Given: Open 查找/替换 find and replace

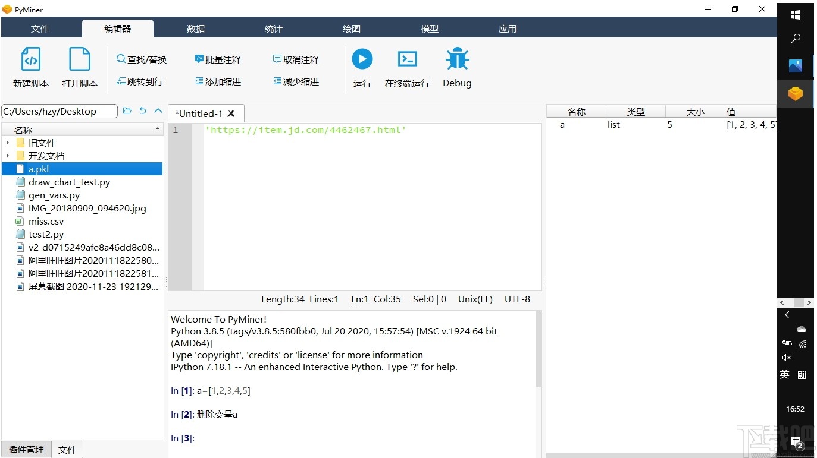Looking at the screenshot, I should coord(142,59).
